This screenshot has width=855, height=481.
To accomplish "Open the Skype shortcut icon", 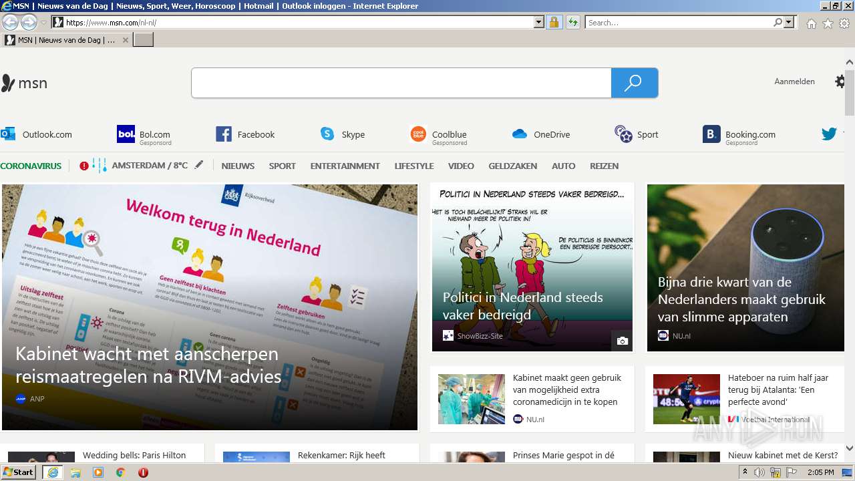I will pyautogui.click(x=327, y=134).
